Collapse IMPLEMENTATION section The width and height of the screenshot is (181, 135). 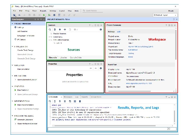tap(13, 101)
